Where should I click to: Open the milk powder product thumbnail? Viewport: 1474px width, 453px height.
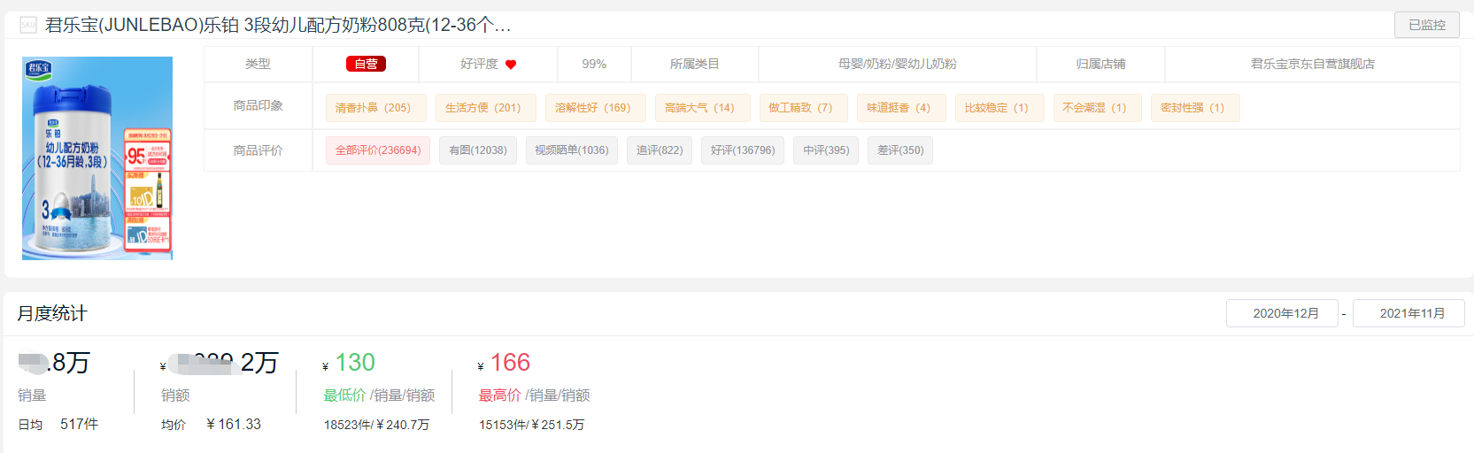[x=97, y=158]
